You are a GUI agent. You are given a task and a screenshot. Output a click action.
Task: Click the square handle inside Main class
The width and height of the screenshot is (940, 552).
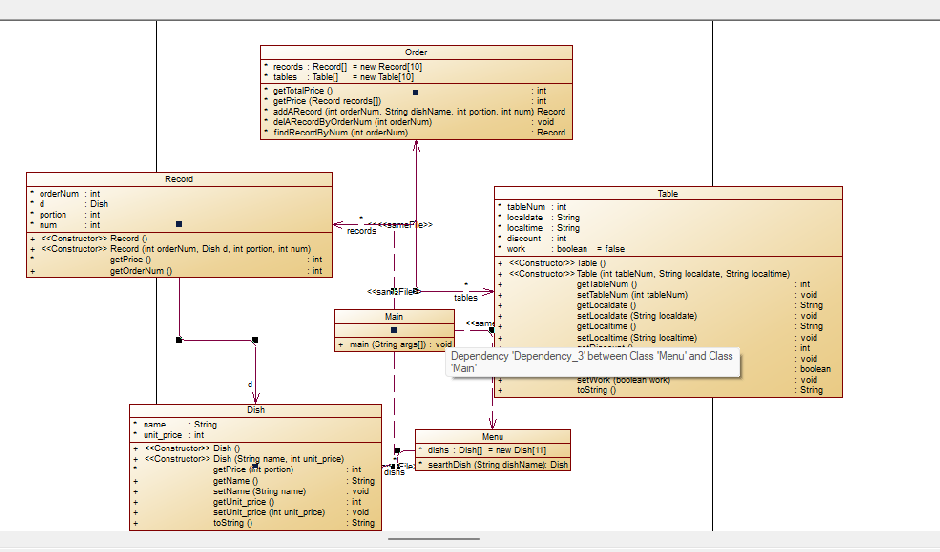click(394, 330)
